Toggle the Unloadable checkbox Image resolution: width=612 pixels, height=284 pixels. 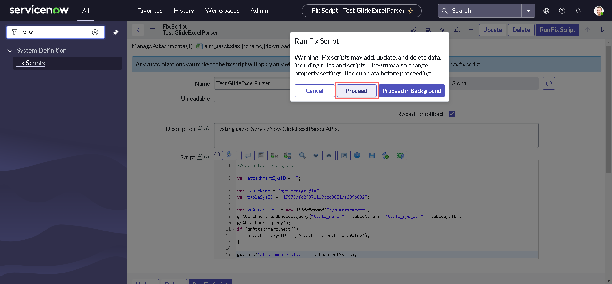click(217, 99)
